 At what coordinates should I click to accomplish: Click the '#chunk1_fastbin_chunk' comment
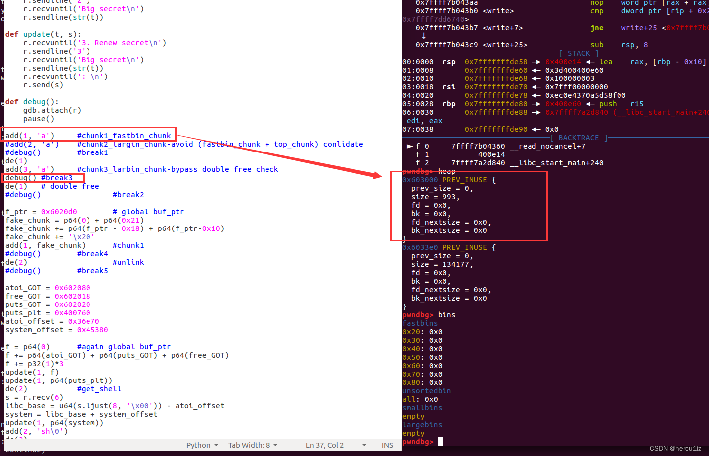[124, 136]
